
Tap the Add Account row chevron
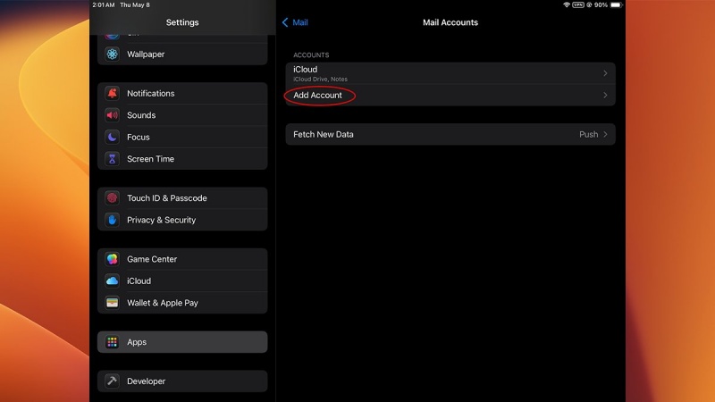[x=605, y=96]
